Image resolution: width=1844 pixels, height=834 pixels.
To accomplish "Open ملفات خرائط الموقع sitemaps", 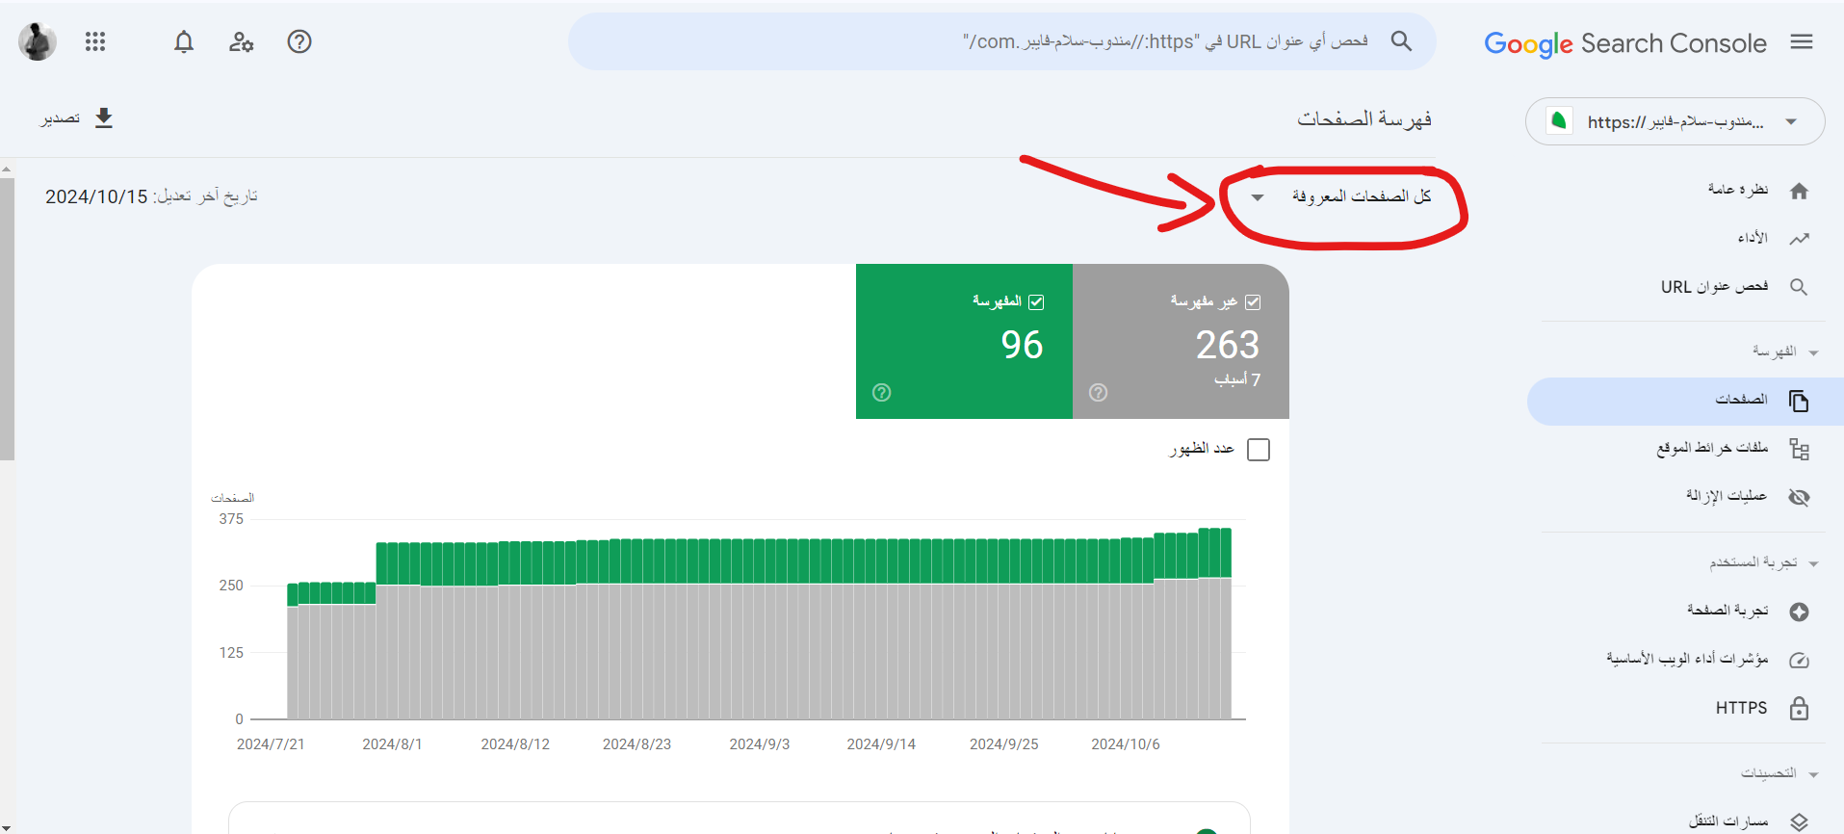I will coord(1712,448).
